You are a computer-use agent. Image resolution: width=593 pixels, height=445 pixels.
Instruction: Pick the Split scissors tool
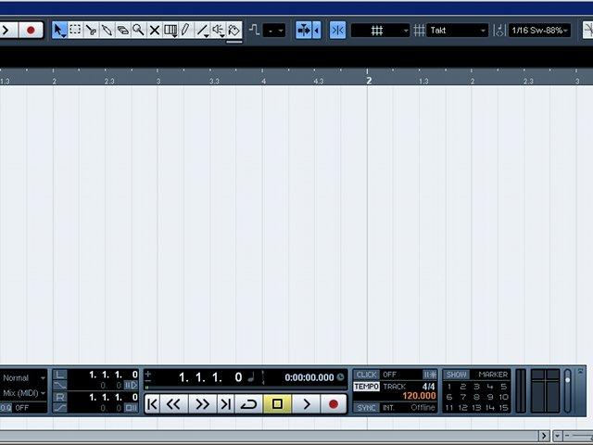coord(91,30)
